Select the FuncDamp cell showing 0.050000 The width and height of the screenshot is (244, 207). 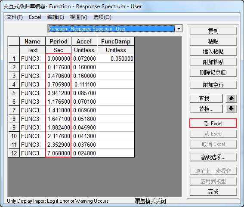pyautogui.click(x=116, y=59)
